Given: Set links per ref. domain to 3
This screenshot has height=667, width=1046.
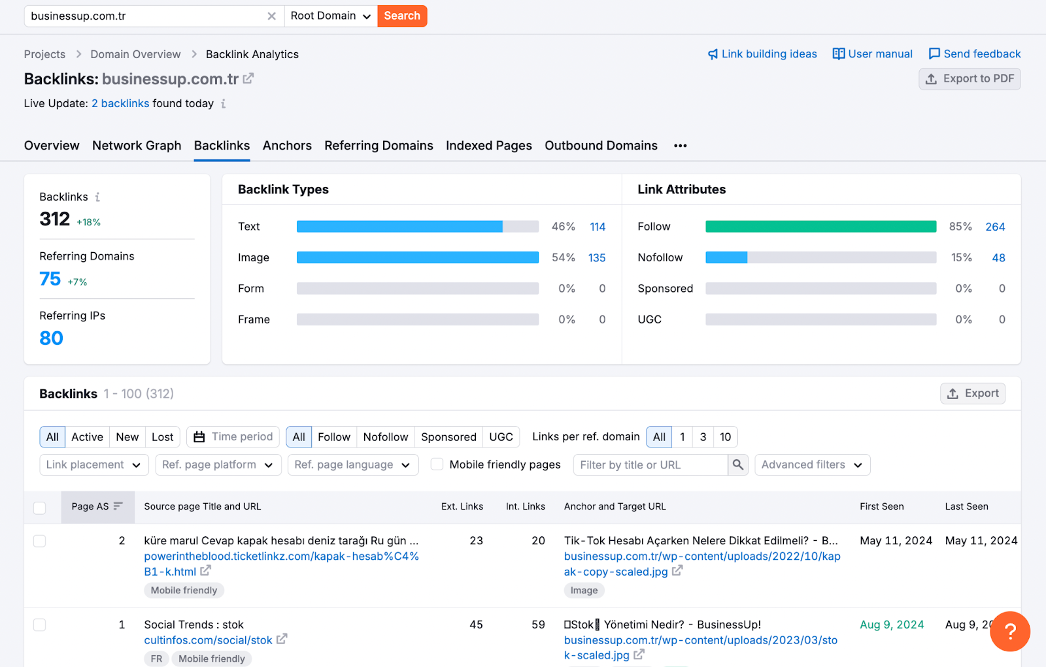Looking at the screenshot, I should point(703,437).
